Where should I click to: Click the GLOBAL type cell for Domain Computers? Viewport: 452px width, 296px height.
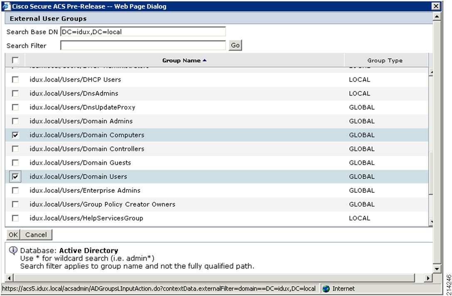362,135
